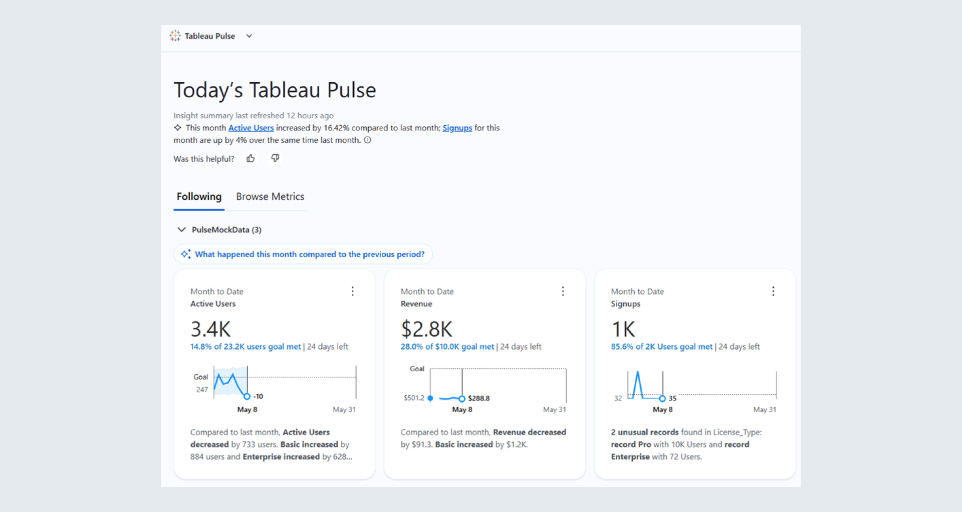The image size is (962, 512).
Task: Click the 'What happened this month' question button
Action: pos(303,254)
